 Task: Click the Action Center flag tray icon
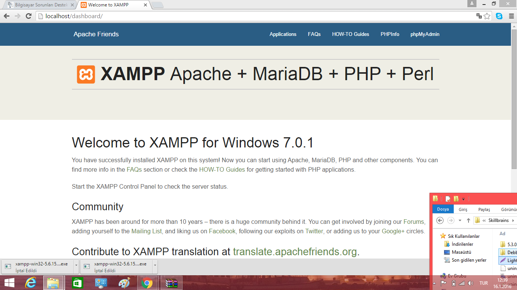tap(443, 283)
